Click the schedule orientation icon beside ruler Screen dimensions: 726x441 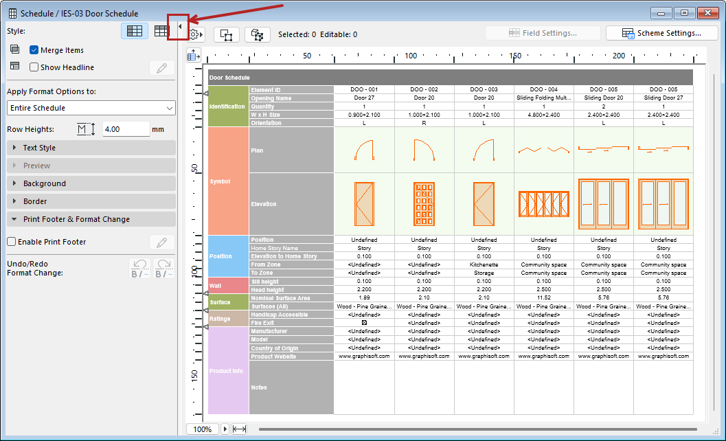194,56
